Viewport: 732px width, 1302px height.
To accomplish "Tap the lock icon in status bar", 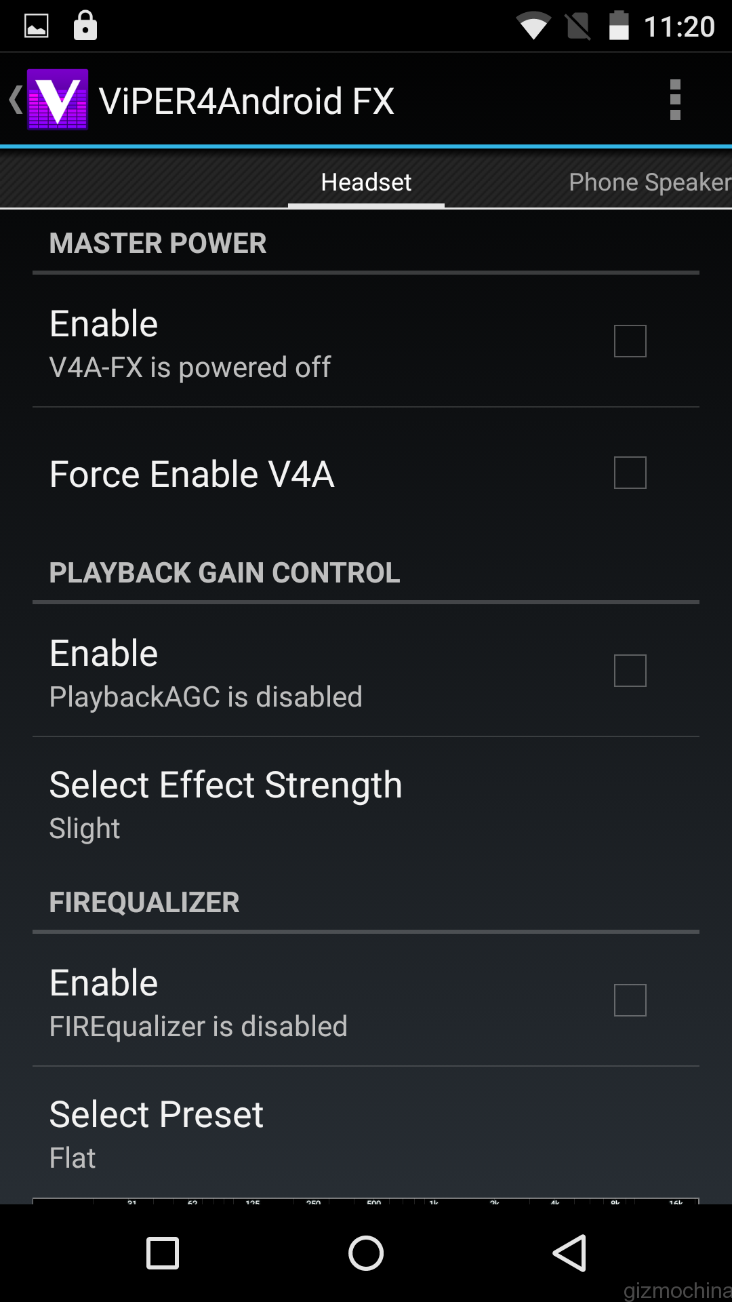I will [85, 26].
